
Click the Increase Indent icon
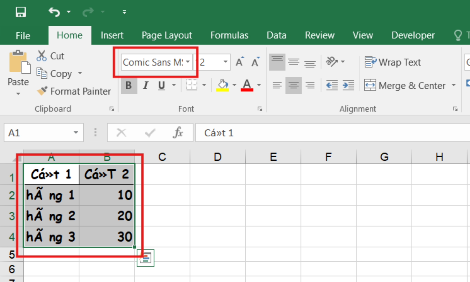pyautogui.click(x=348, y=85)
